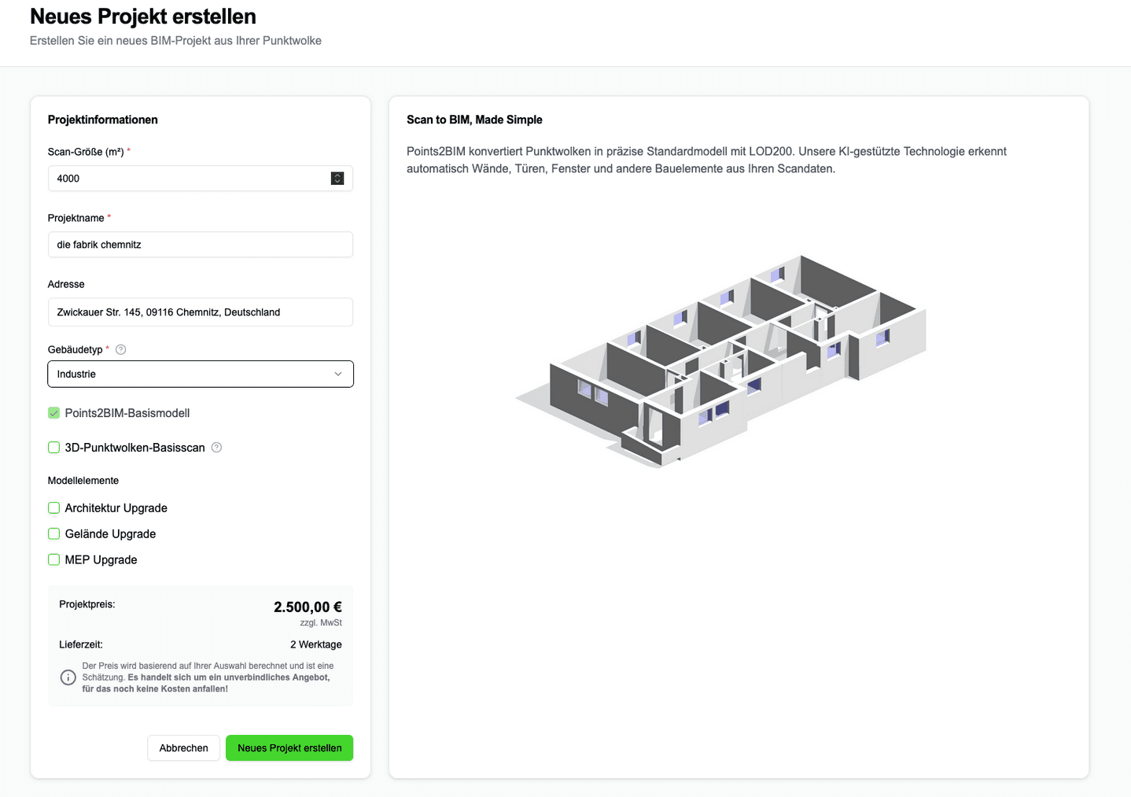The image size is (1131, 797).
Task: Click the Scan-Größe number stepper arrows
Action: pyautogui.click(x=337, y=179)
